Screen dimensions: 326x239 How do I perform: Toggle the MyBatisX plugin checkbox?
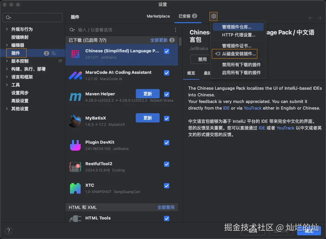[x=167, y=119]
